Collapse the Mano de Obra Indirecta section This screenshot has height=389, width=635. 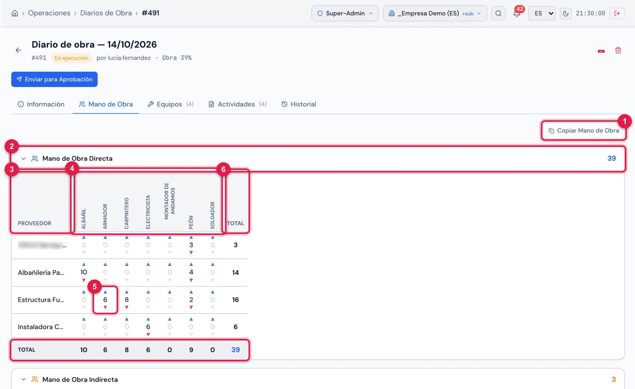(24, 379)
